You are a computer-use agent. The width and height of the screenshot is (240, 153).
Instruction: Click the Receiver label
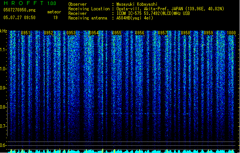[77, 13]
